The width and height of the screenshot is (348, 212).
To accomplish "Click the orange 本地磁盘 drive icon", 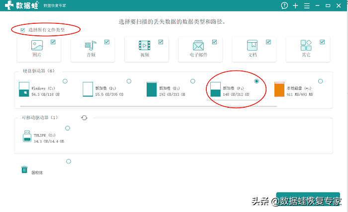I will tap(279, 89).
